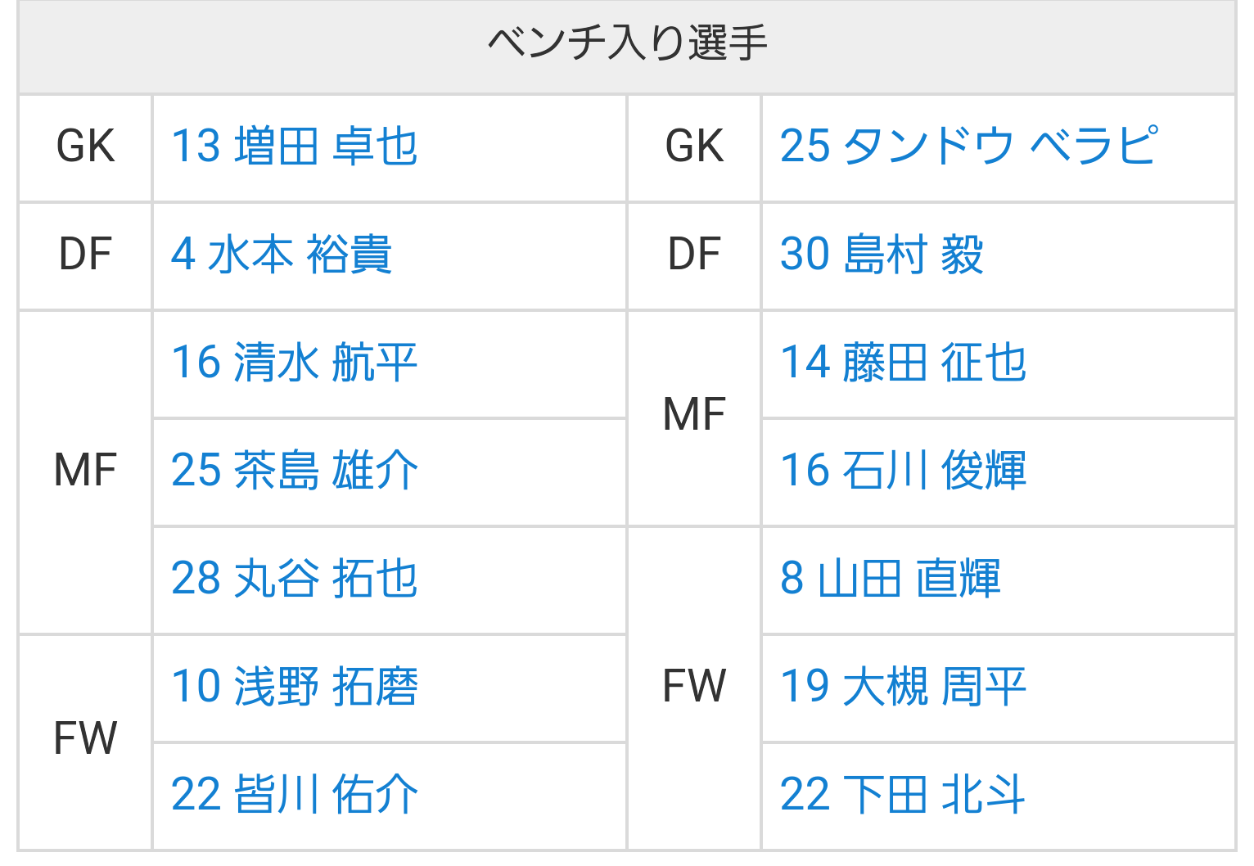Click on 8 山田 直輝
Screen dimensions: 1254x866
(x=891, y=579)
